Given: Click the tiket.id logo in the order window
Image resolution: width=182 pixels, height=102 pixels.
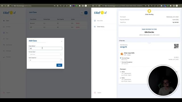Looking at the screenshot, I should [x=100, y=12].
